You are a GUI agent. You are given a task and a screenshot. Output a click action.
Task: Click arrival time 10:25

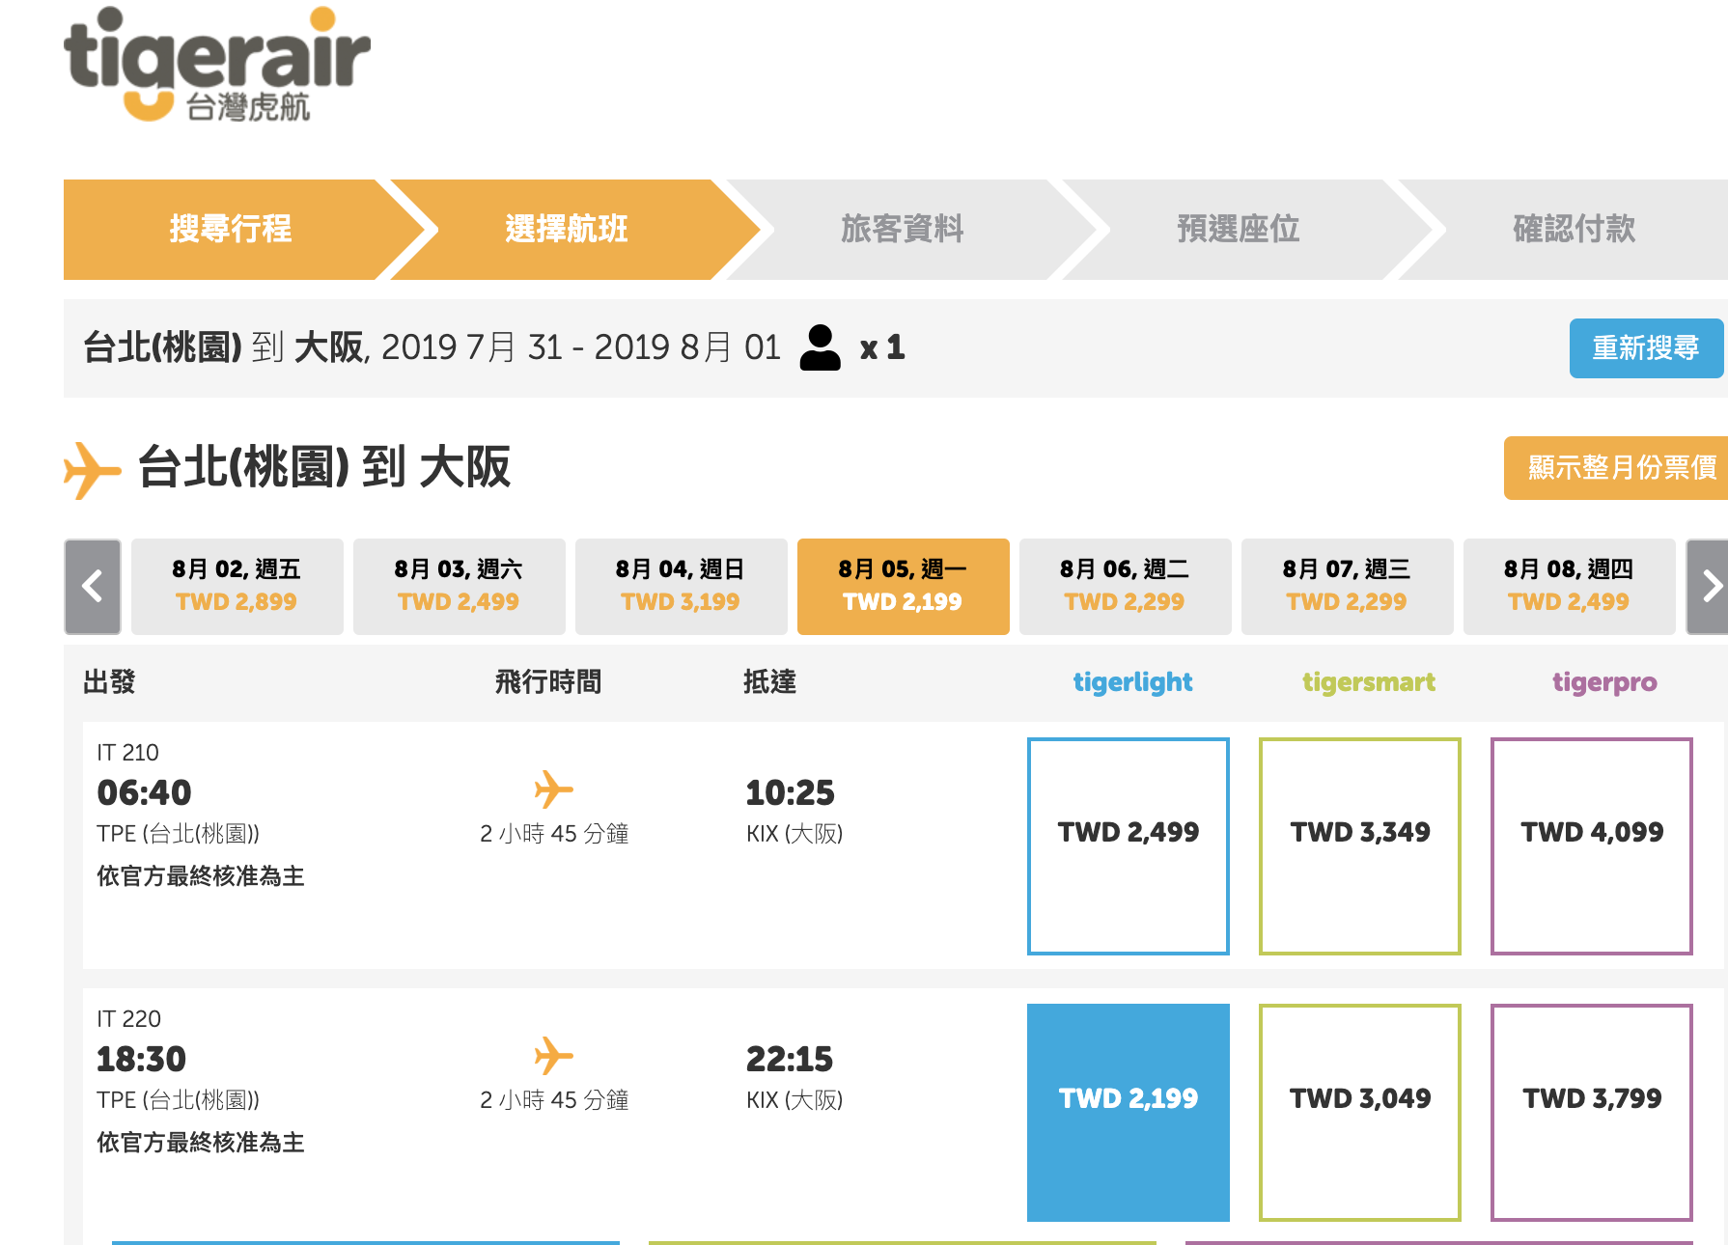790,793
